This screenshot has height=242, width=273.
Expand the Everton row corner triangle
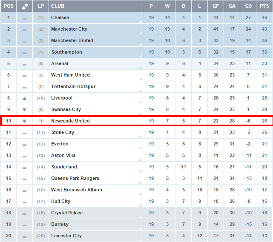click(x=141, y=148)
